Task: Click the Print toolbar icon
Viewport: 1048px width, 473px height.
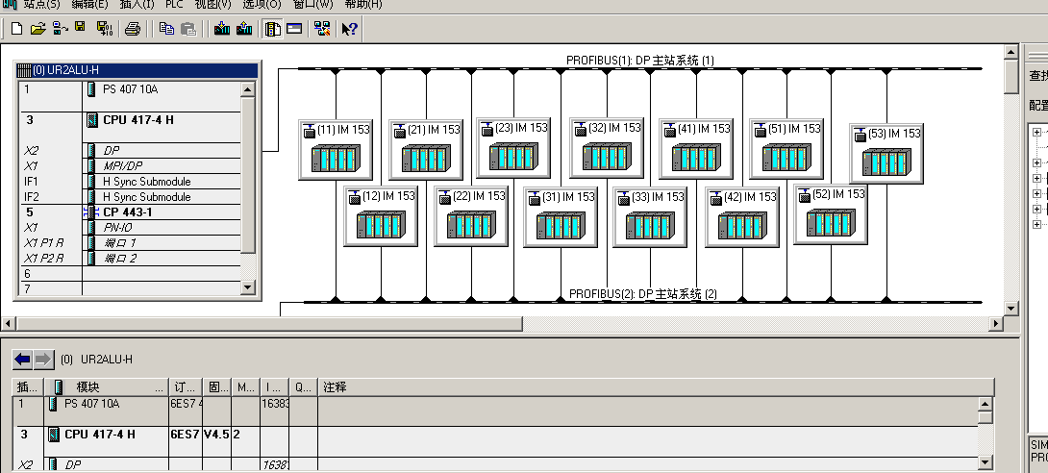Action: (133, 29)
